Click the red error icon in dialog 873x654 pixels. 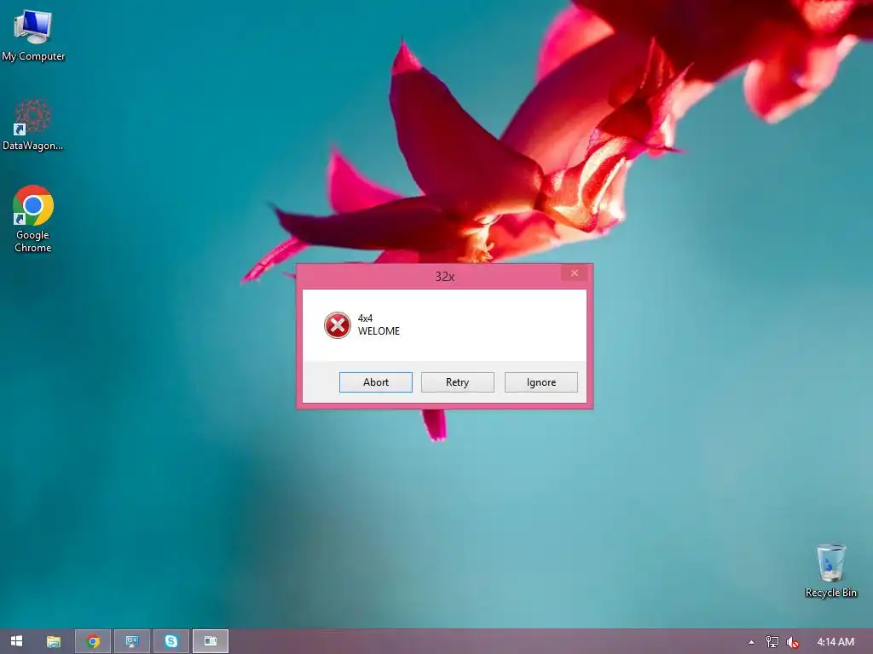point(338,325)
